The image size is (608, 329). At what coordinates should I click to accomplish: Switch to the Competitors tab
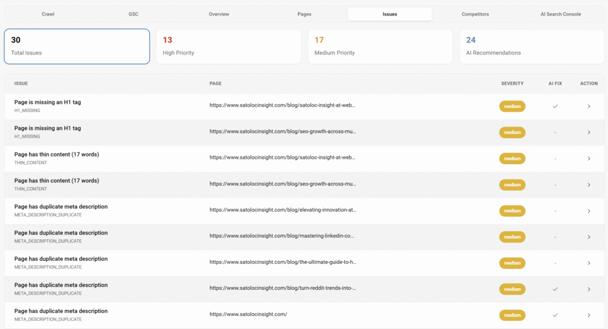click(475, 14)
